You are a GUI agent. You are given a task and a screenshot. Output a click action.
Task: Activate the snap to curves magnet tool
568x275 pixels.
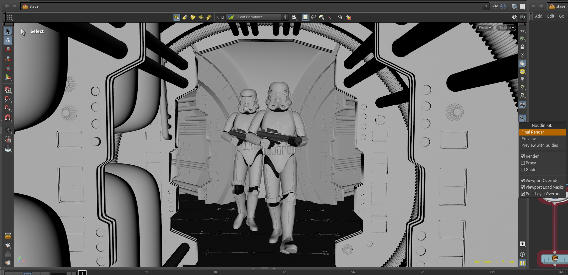pyautogui.click(x=8, y=99)
